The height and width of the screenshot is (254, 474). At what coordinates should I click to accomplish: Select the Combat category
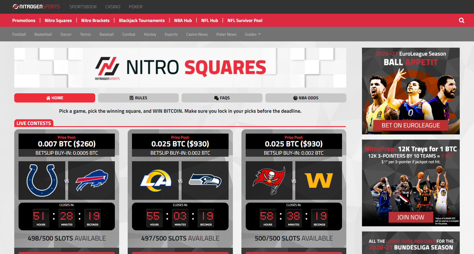click(x=129, y=34)
